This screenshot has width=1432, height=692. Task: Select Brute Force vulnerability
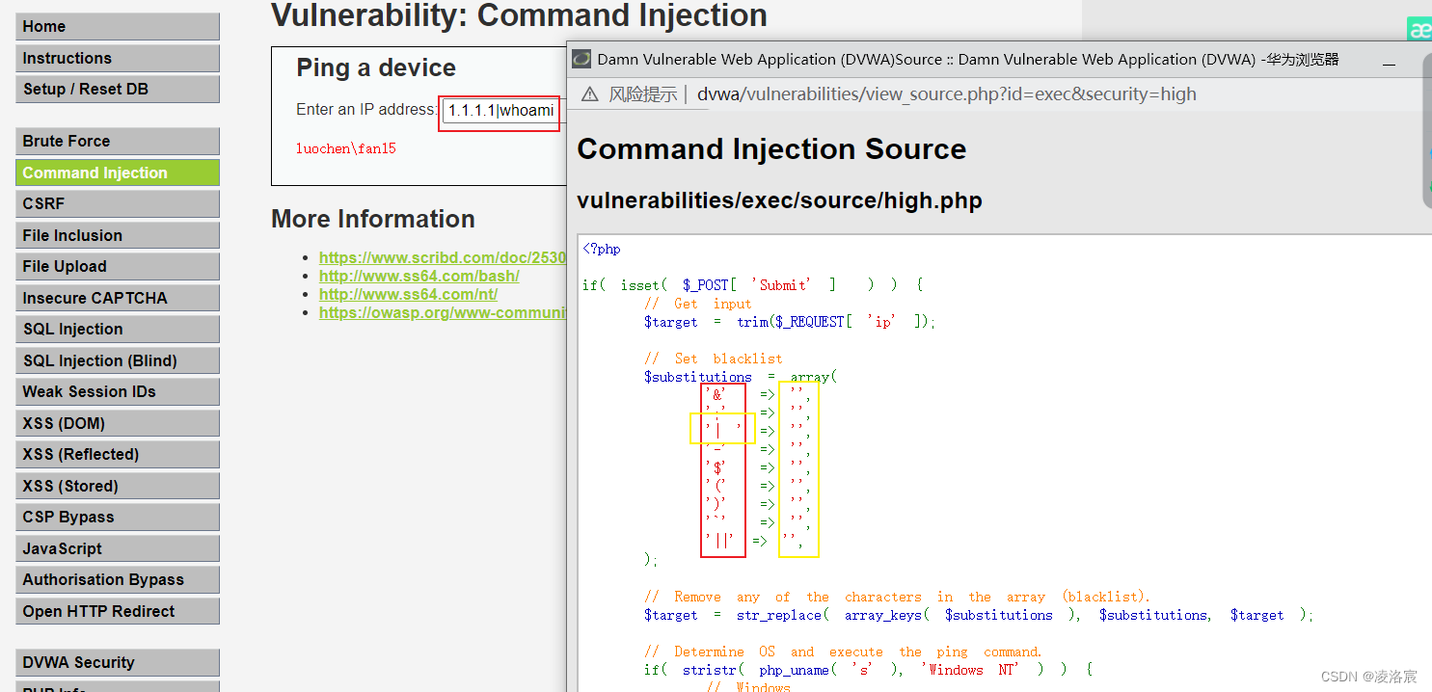point(117,141)
